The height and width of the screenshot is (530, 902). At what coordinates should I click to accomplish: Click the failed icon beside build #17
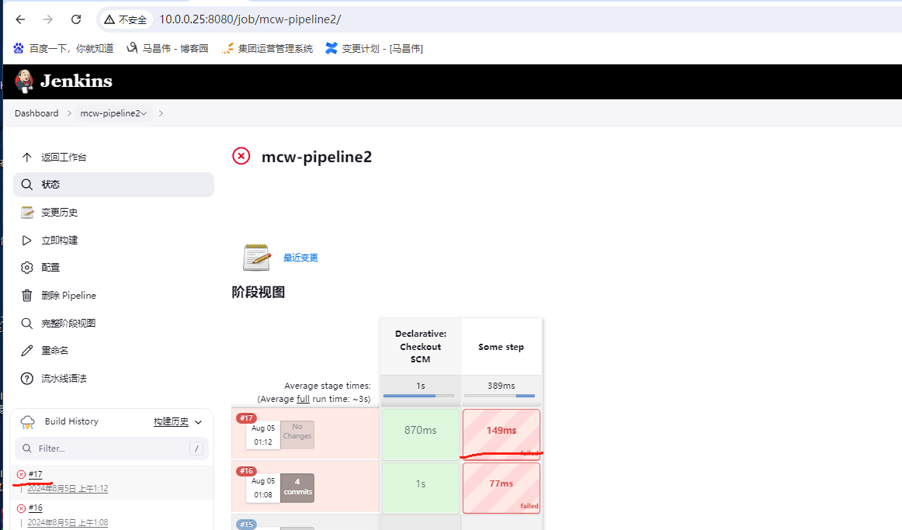pyautogui.click(x=21, y=474)
